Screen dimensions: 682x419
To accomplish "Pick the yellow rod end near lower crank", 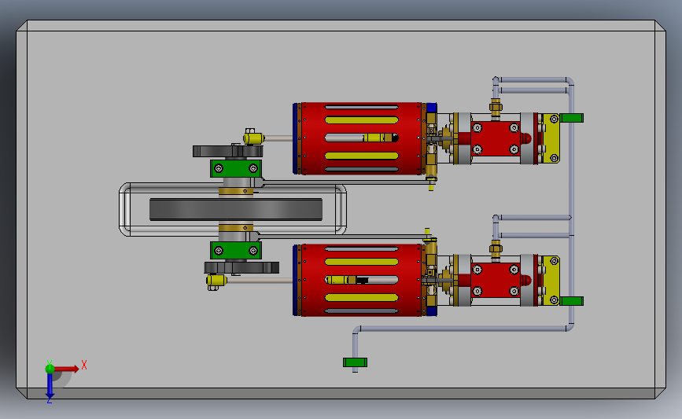I will pyautogui.click(x=216, y=281).
